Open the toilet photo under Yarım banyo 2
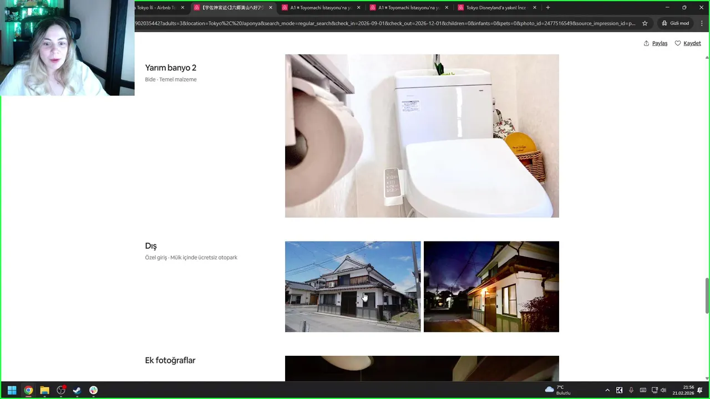 tap(422, 136)
